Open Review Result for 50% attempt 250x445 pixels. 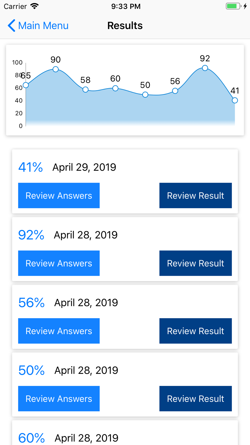point(195,398)
